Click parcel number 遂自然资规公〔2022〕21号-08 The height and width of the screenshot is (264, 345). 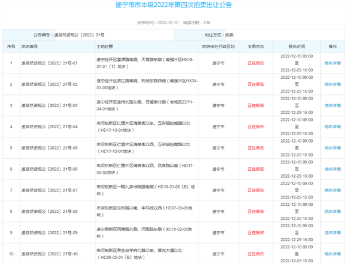point(49,212)
